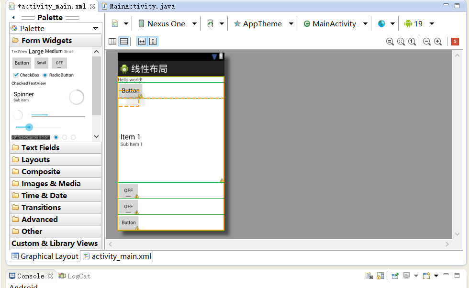Image resolution: width=469 pixels, height=288 pixels.
Task: Toggle the expand layout horizontally icon
Action: click(142, 41)
